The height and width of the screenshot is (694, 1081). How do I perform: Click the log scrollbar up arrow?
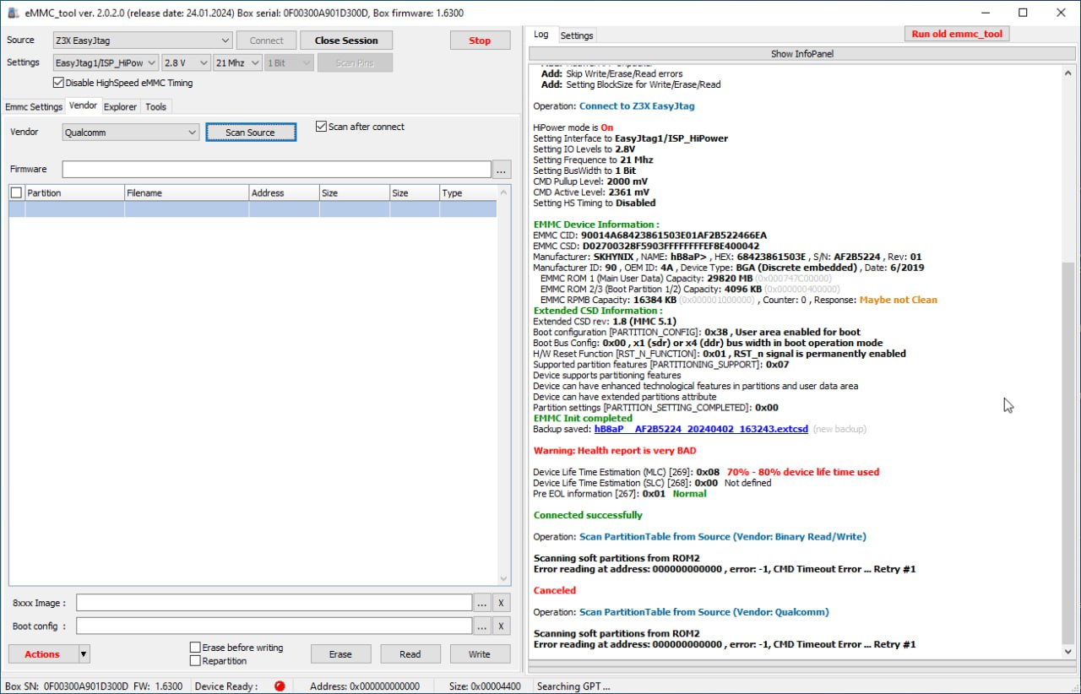point(1068,73)
